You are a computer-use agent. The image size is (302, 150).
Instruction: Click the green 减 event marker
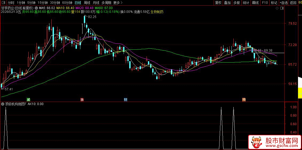click(29, 100)
